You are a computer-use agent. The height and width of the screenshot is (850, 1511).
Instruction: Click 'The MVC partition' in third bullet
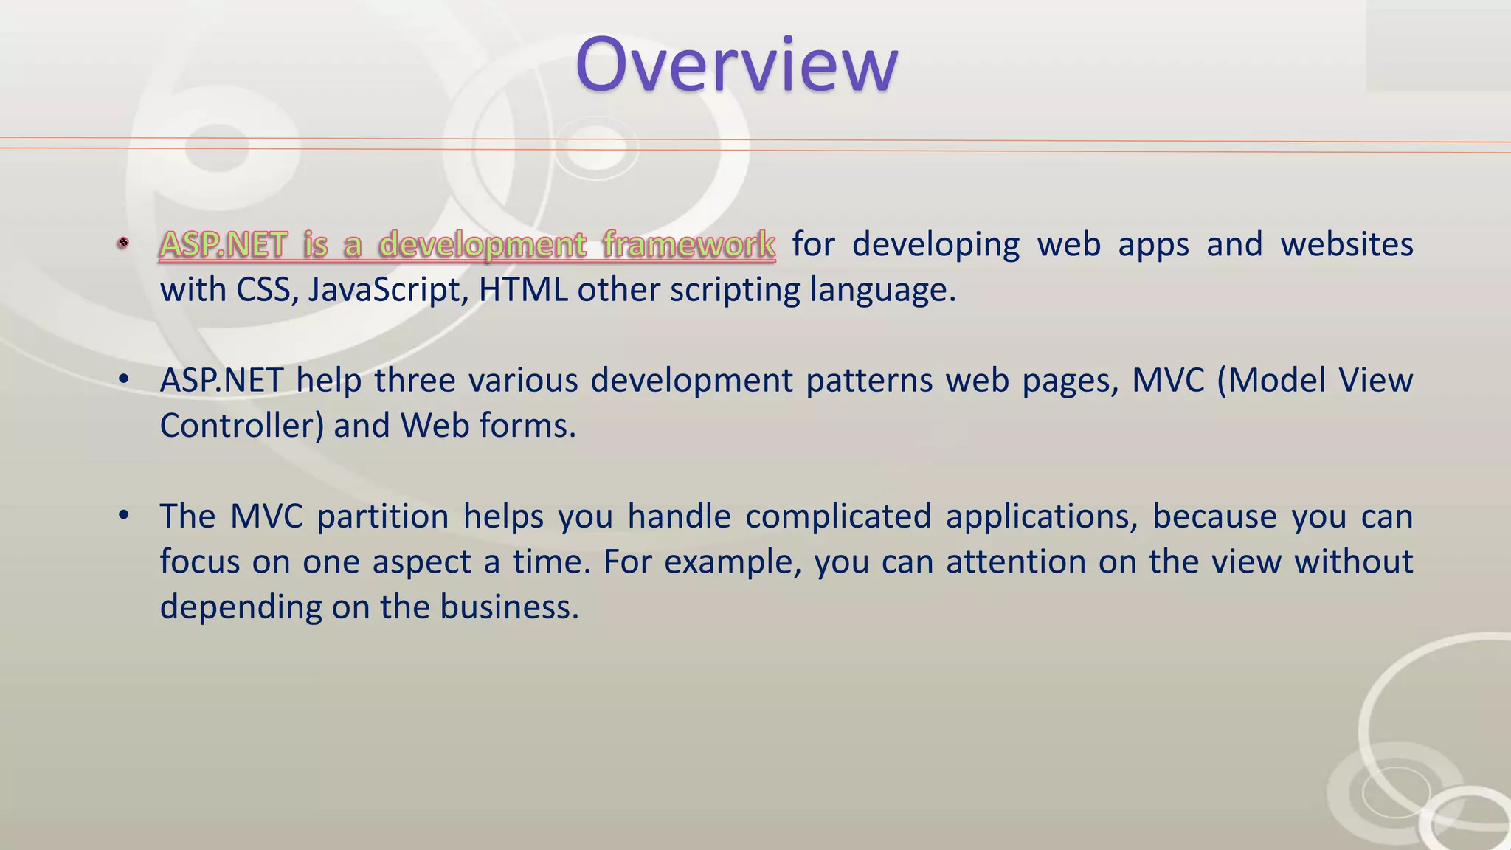304,516
